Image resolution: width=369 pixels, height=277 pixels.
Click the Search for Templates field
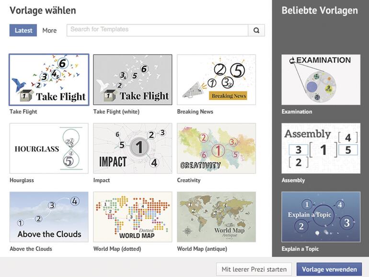point(157,30)
